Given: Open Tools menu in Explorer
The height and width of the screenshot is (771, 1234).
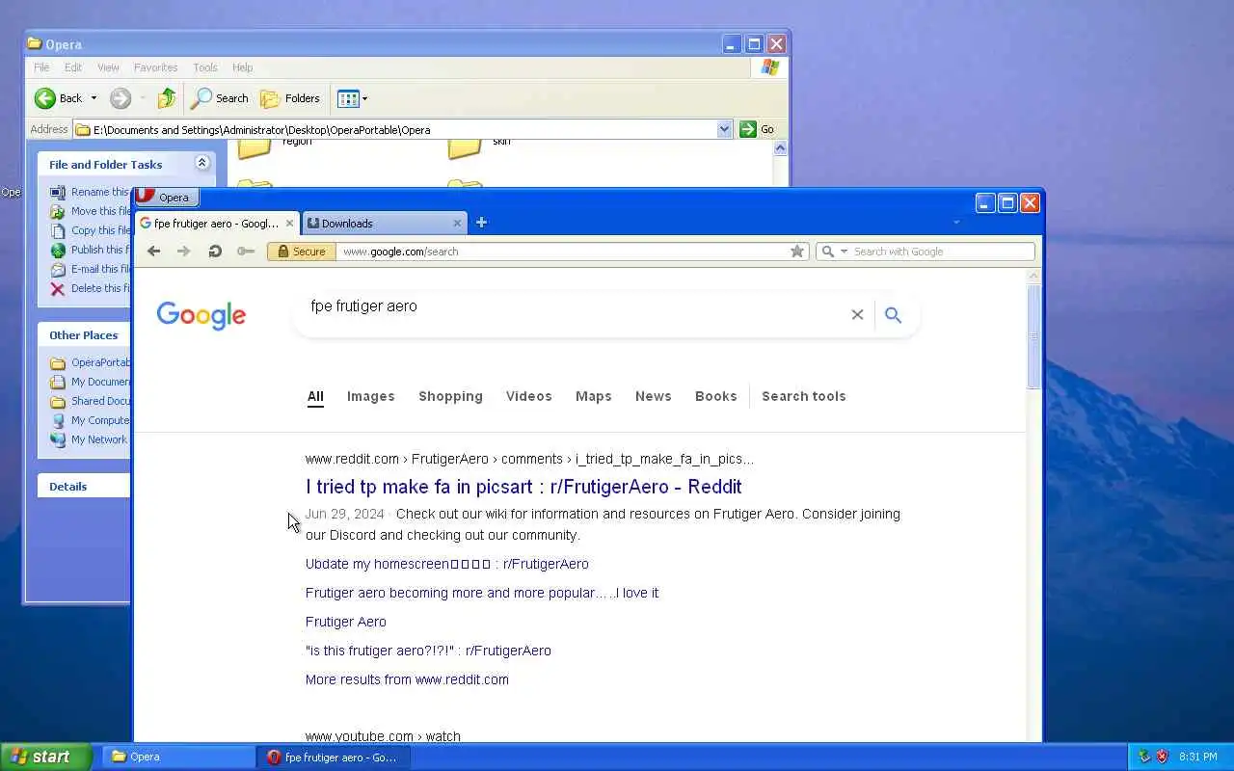Looking at the screenshot, I should coord(205,67).
